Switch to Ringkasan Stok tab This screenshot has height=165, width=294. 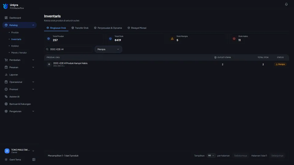56,28
